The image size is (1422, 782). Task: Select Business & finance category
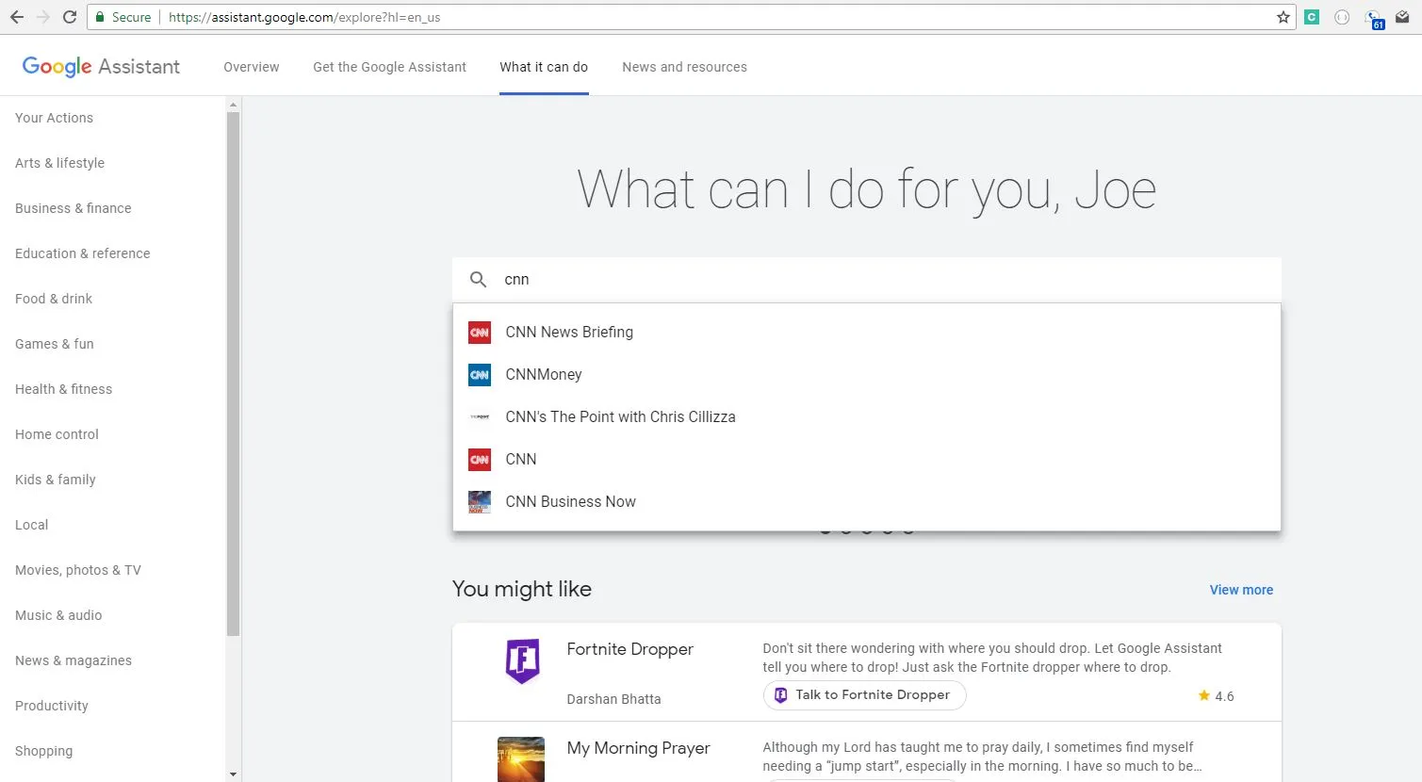click(74, 208)
